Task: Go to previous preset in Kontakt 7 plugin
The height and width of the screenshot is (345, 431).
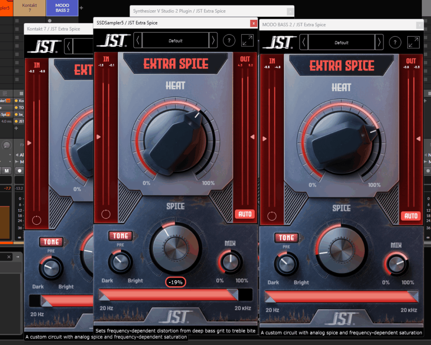Action: (x=69, y=47)
